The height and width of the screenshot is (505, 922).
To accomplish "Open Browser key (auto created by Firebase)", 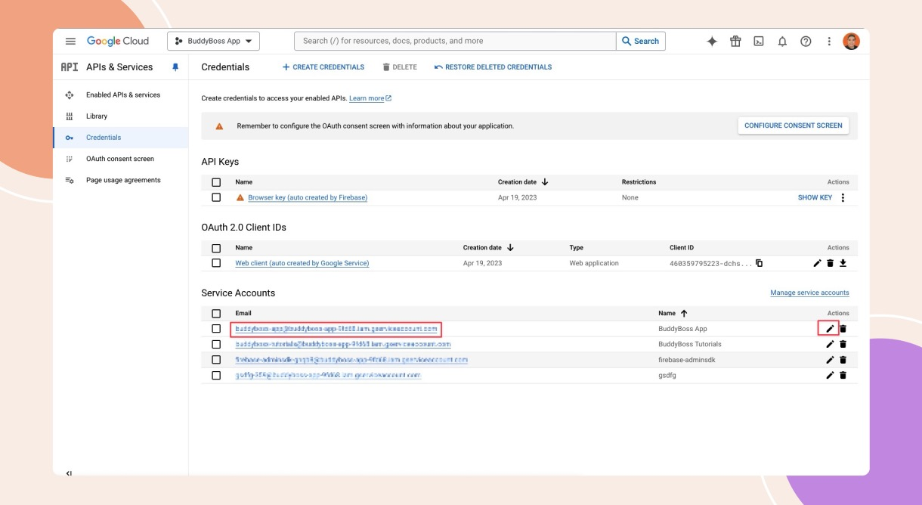I will point(308,198).
